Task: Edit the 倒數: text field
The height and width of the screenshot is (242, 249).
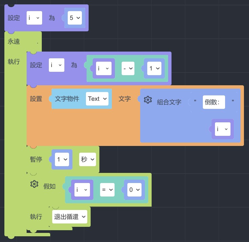Action: tap(214, 102)
